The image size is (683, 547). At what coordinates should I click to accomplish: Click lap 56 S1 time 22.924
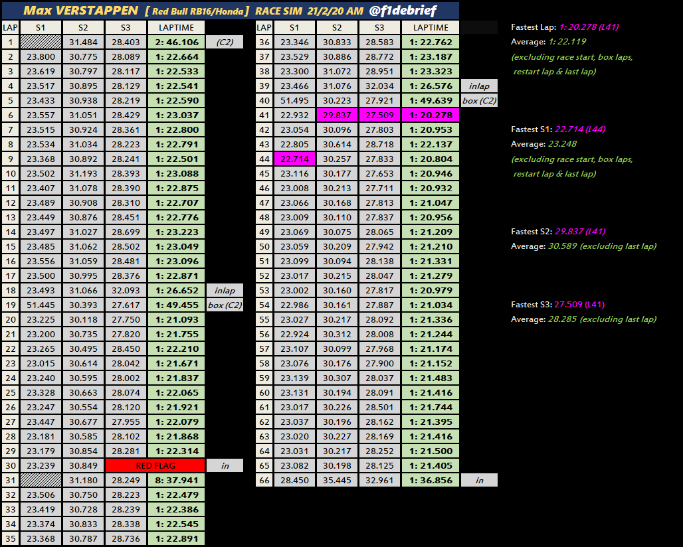click(294, 334)
